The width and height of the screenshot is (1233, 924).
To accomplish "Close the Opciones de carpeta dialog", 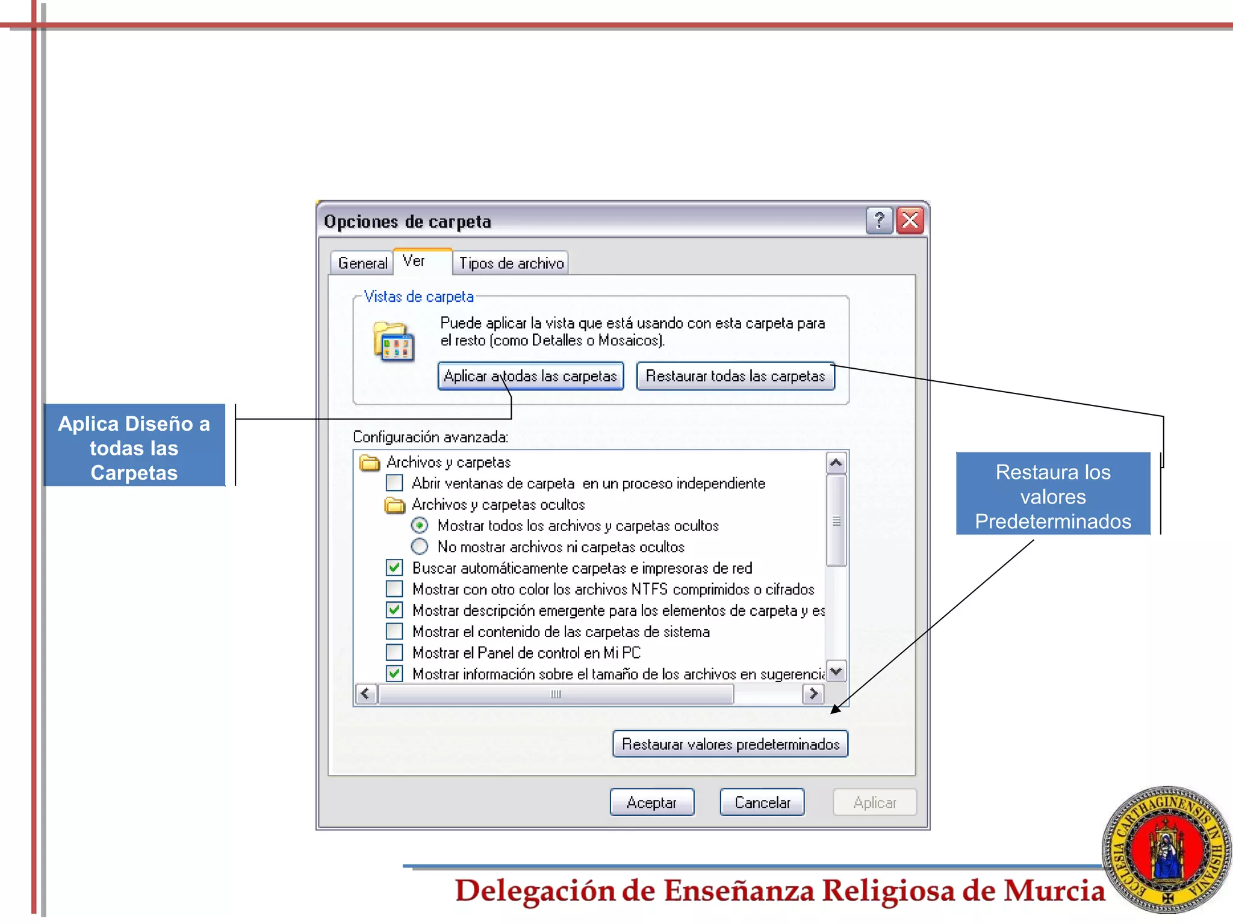I will (x=910, y=221).
